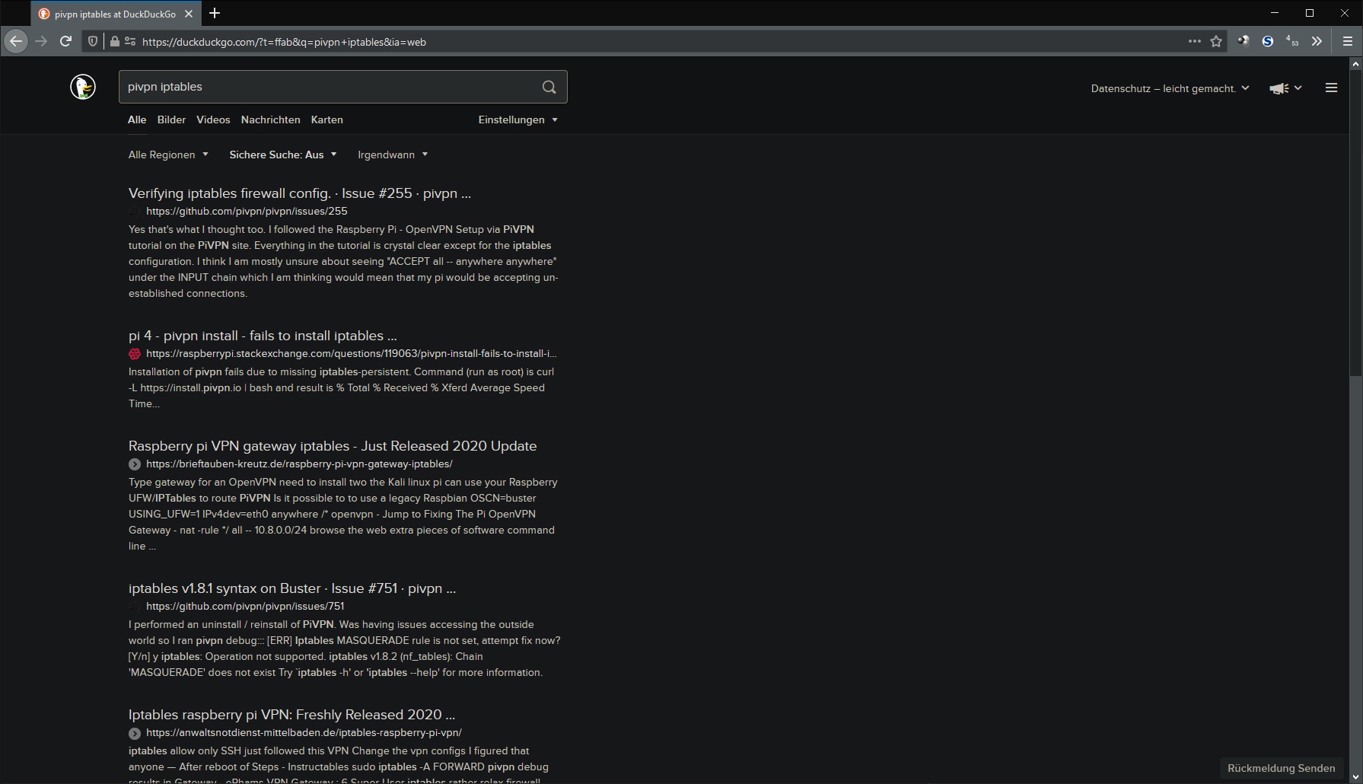Open the 'Alle Regionen' region filter

coord(168,155)
